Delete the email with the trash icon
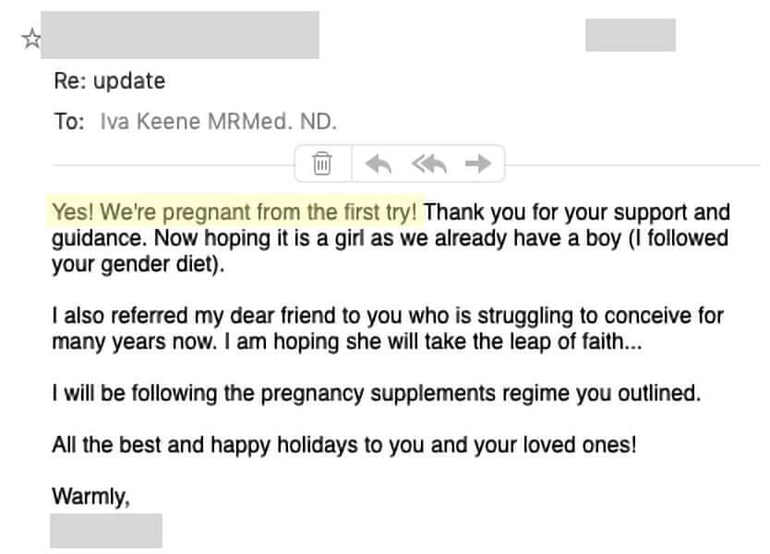This screenshot has height=554, width=770. [322, 163]
